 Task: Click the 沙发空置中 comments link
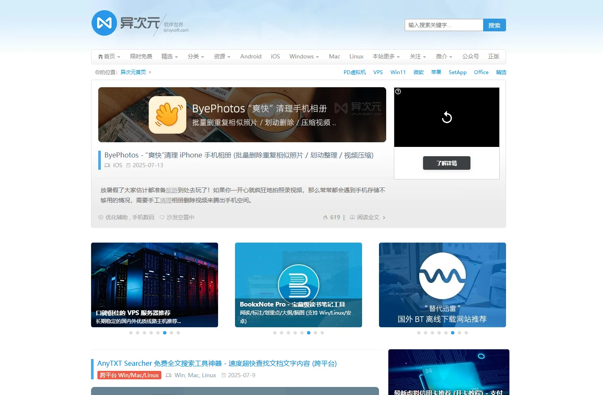[x=180, y=217]
